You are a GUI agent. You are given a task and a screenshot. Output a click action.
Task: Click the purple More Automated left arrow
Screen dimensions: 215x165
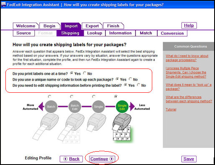[41, 107]
